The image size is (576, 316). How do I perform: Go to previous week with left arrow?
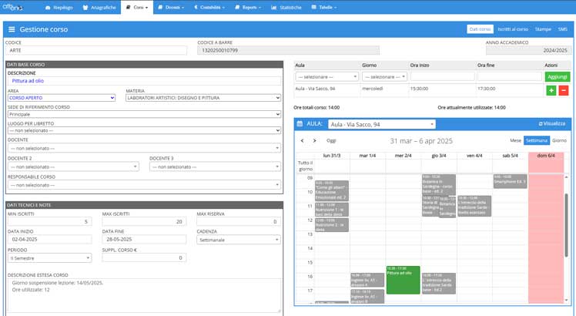[x=303, y=141]
